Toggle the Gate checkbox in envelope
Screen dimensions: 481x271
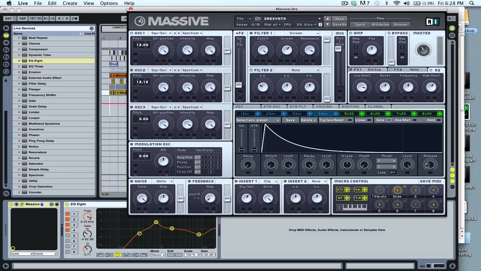click(x=389, y=120)
